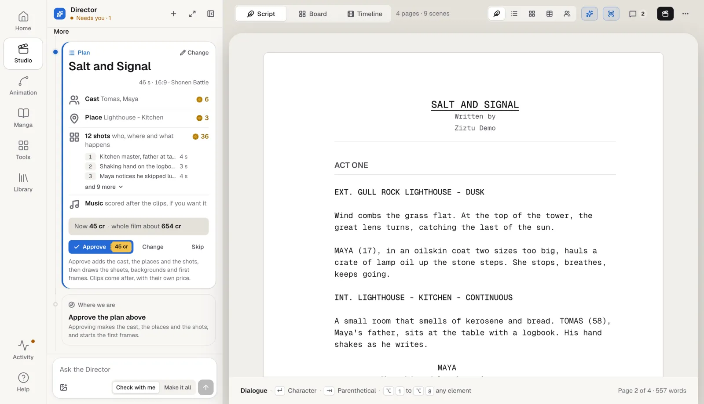Switch to the Timeline tab
Image resolution: width=704 pixels, height=404 pixels.
(x=365, y=14)
